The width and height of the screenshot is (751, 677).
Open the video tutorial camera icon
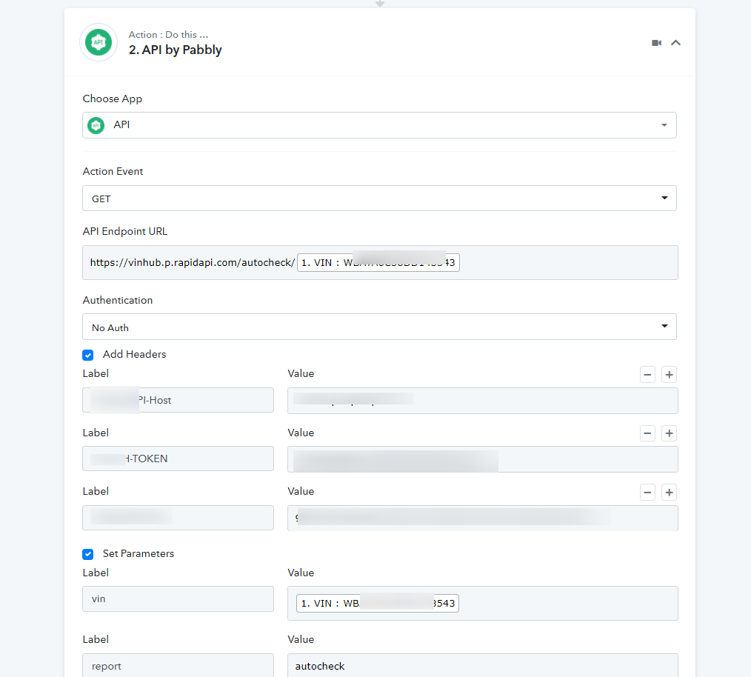pyautogui.click(x=656, y=43)
